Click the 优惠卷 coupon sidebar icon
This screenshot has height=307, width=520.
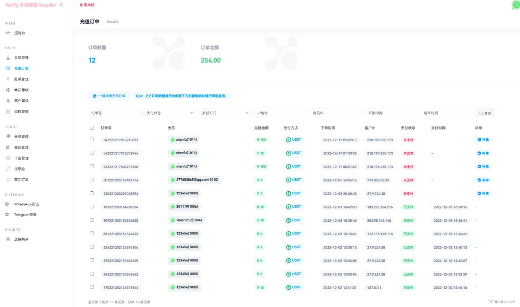pos(8,169)
